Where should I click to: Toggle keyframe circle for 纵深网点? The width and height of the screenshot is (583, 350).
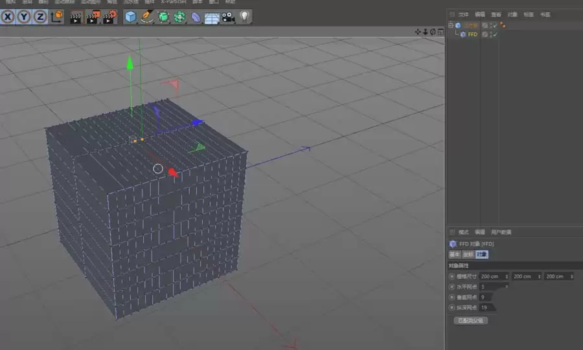coord(452,307)
